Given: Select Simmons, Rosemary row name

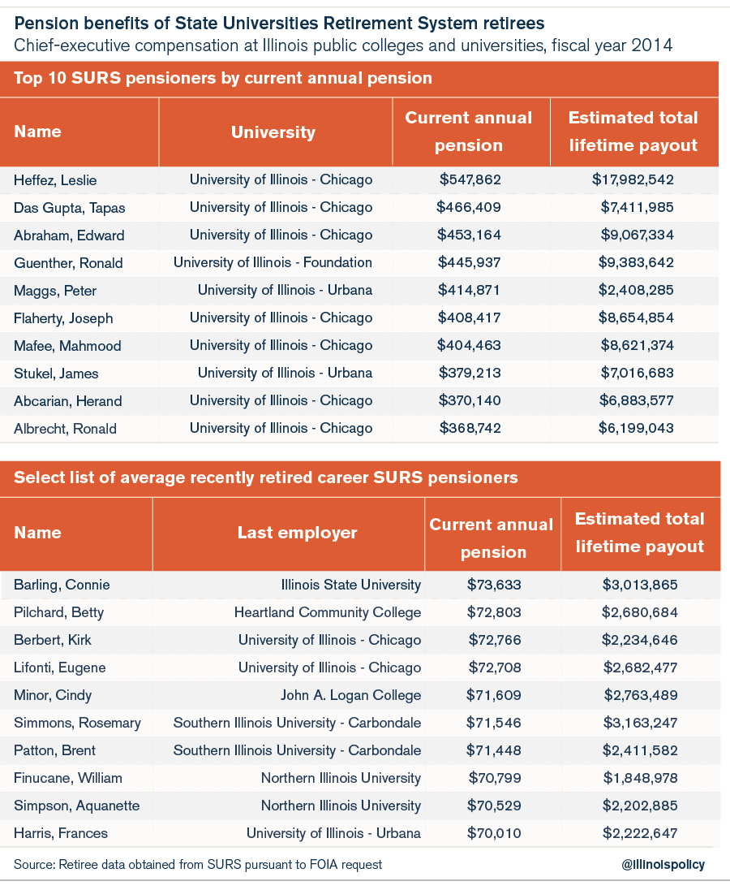Looking at the screenshot, I should [x=78, y=723].
